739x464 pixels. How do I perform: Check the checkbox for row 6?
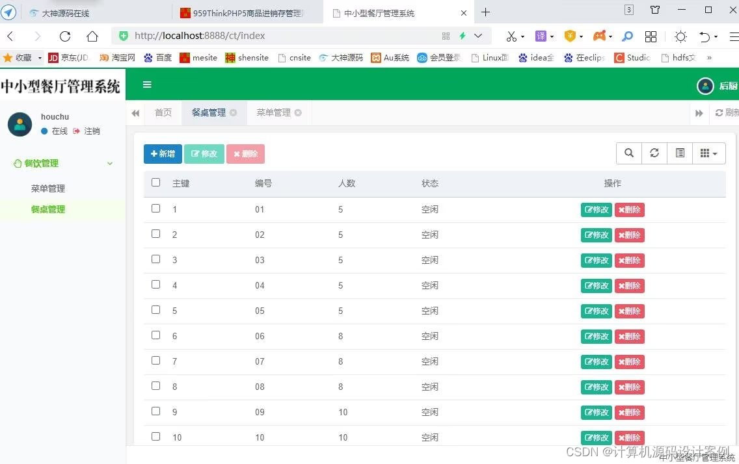(x=156, y=335)
